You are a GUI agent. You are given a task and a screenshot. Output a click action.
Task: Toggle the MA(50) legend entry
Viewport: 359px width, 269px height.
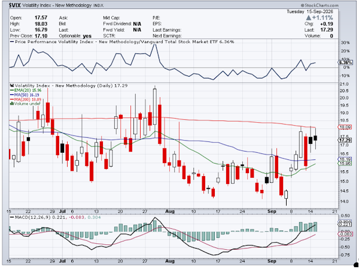[x=25, y=95]
